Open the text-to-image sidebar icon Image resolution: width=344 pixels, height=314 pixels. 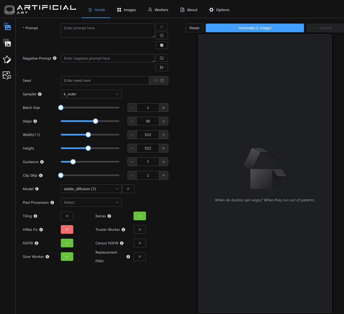(7, 26)
